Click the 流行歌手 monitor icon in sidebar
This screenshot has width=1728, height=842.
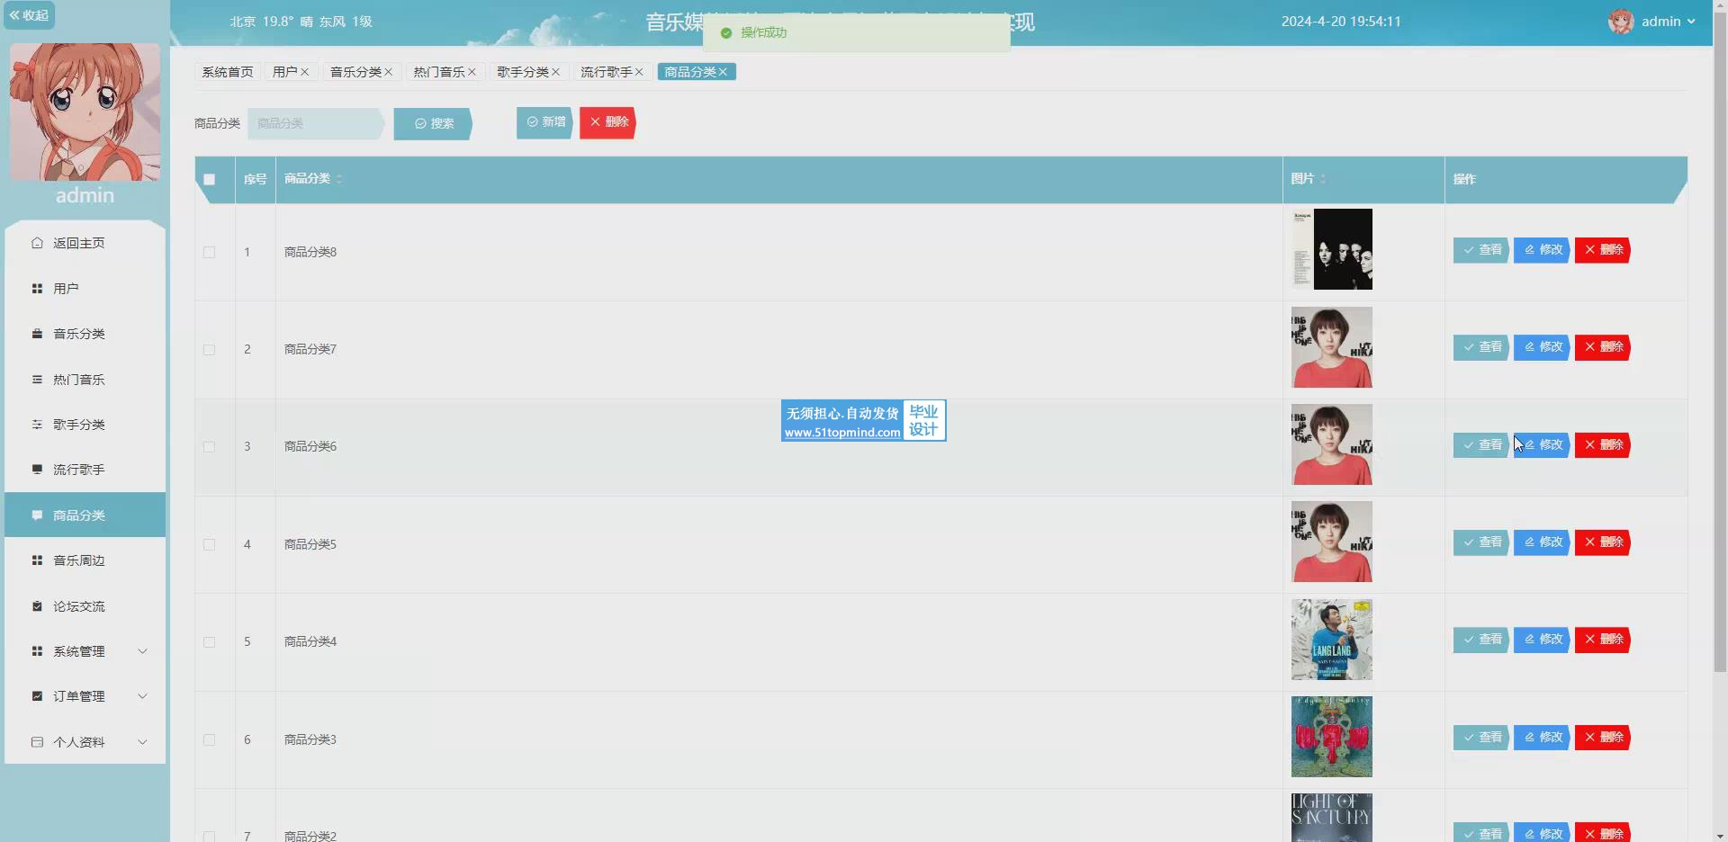point(37,470)
